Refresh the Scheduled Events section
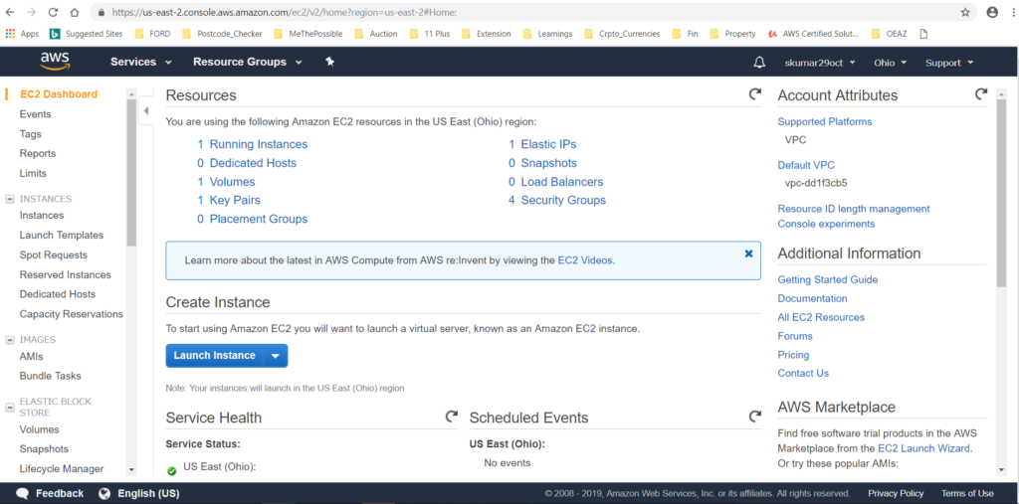This screenshot has height=504, width=1019. [x=754, y=417]
